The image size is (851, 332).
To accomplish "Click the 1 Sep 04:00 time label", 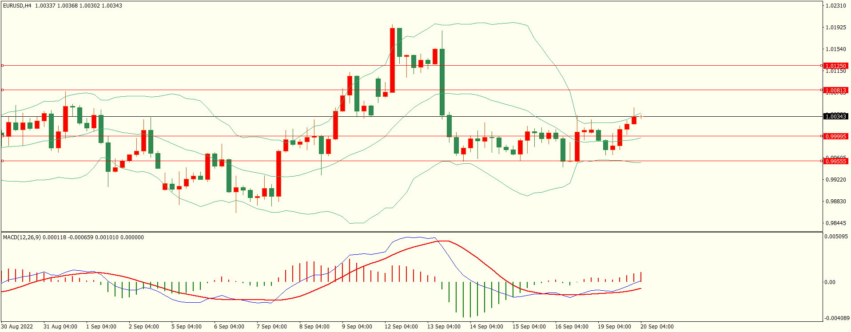I will (x=101, y=327).
